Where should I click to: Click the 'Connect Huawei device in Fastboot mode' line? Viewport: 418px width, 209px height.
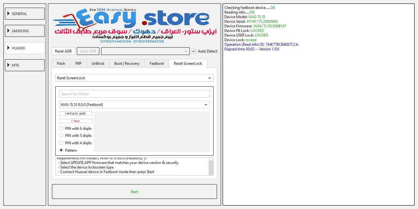pyautogui.click(x=106, y=172)
